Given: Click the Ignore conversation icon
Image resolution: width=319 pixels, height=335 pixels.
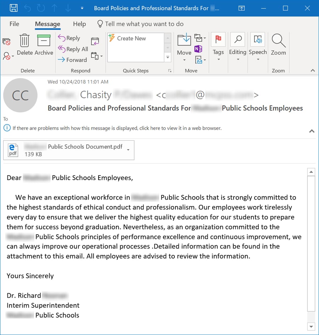Looking at the screenshot, I should coord(6,41).
